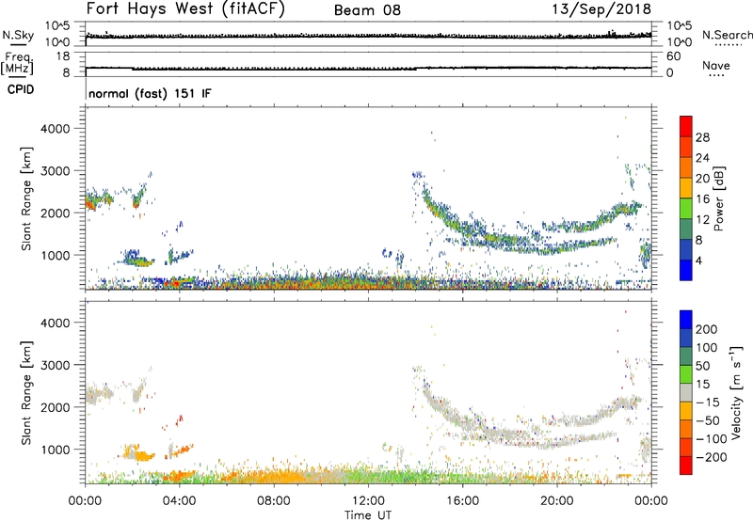Click the "N.Sky" legend label
Image resolution: width=753 pixels, height=521 pixels.
tap(18, 35)
